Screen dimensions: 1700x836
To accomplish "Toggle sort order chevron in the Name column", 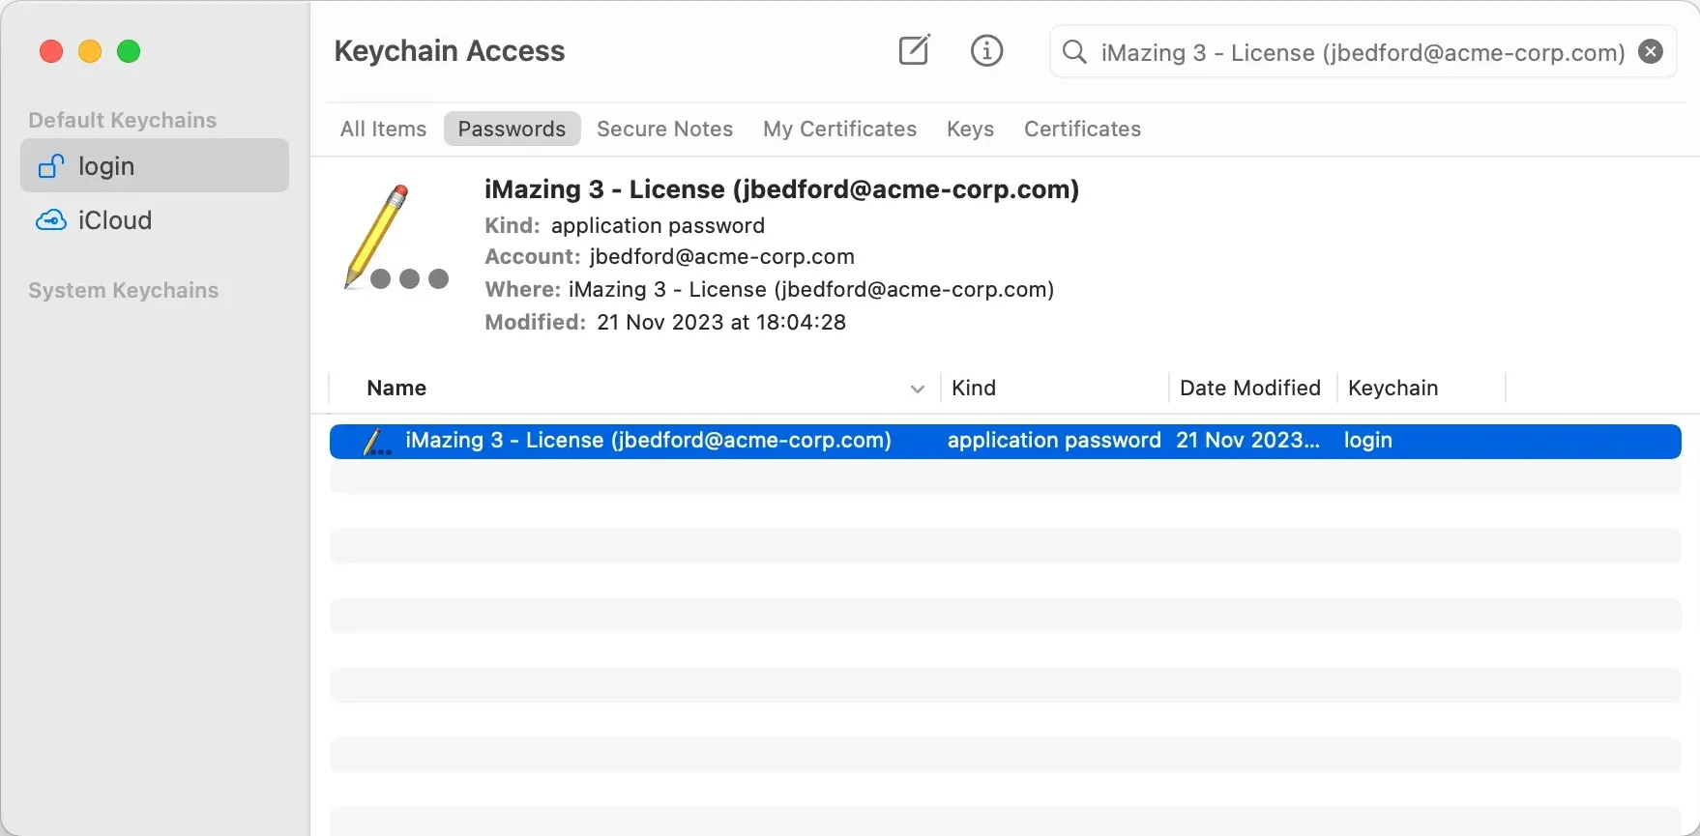I will click(x=918, y=389).
